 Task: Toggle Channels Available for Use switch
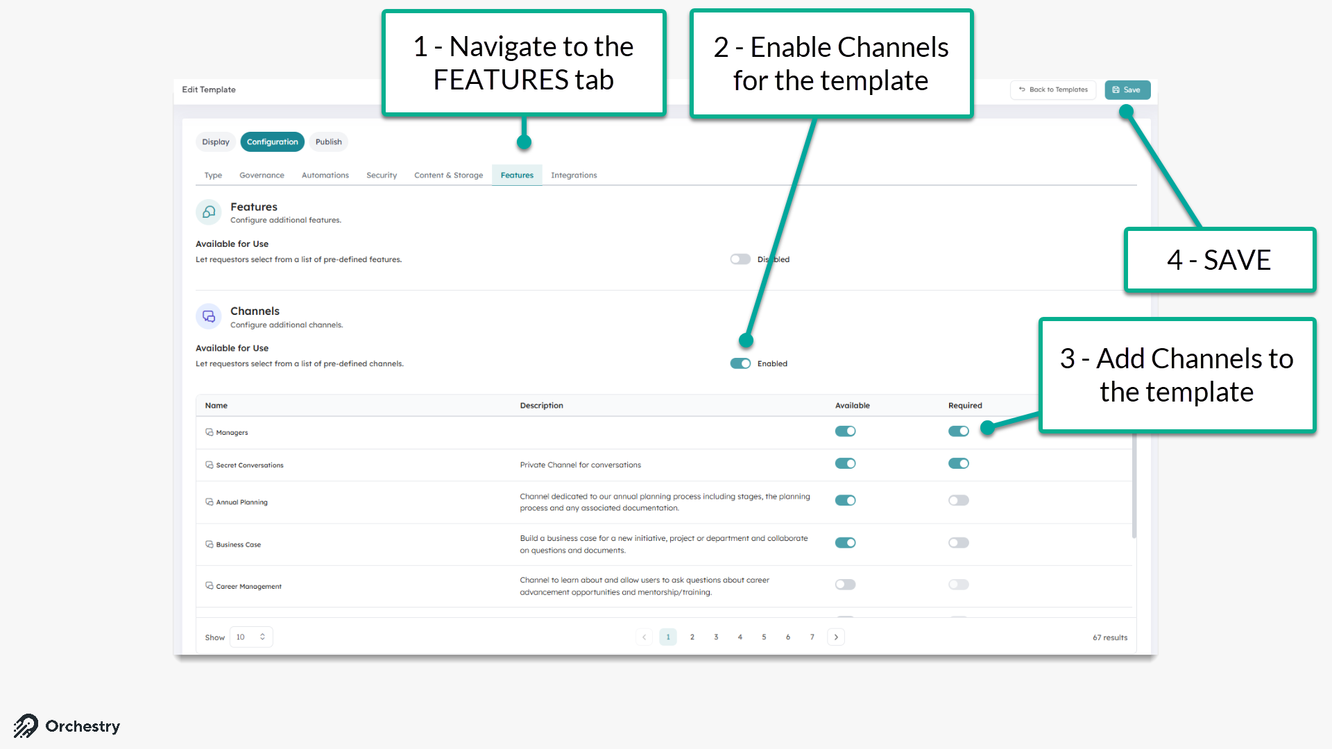[740, 363]
